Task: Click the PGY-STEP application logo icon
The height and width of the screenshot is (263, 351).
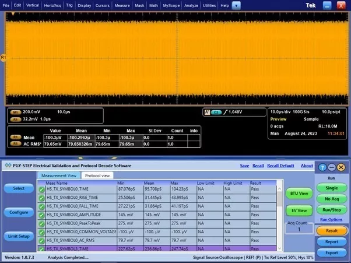Action: click(7, 166)
